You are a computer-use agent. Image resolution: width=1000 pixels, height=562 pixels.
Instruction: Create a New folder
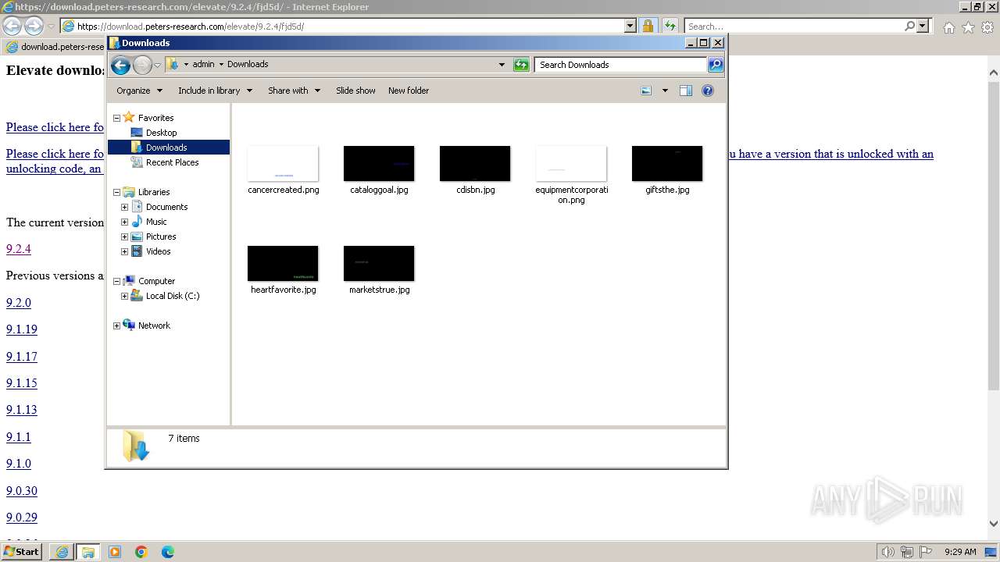tap(409, 91)
